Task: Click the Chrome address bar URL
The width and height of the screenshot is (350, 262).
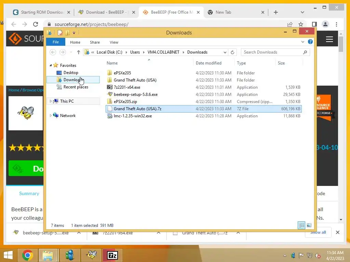Action: pos(91,24)
